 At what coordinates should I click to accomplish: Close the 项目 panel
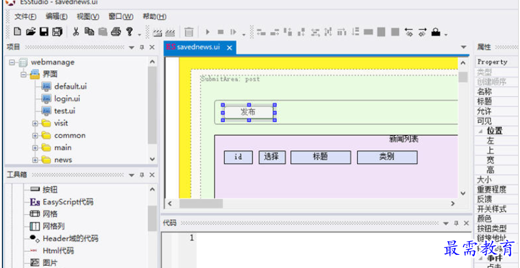[x=152, y=48]
